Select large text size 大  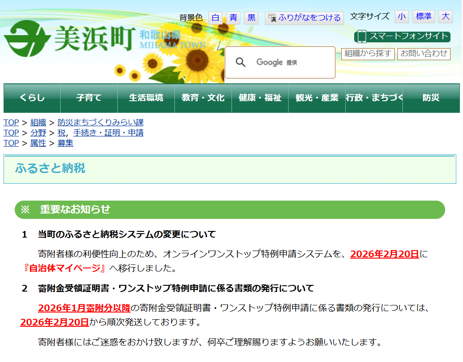tap(445, 16)
